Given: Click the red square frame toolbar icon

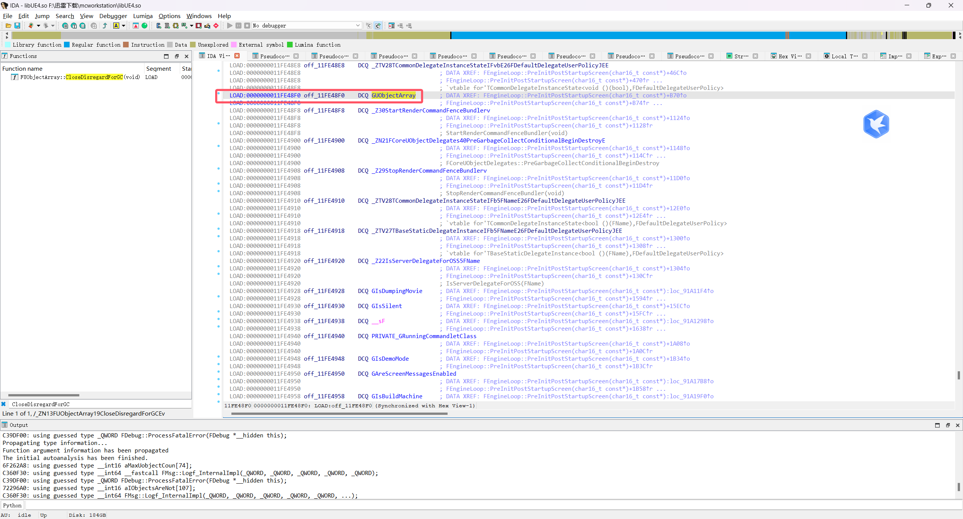Looking at the screenshot, I should (x=199, y=26).
